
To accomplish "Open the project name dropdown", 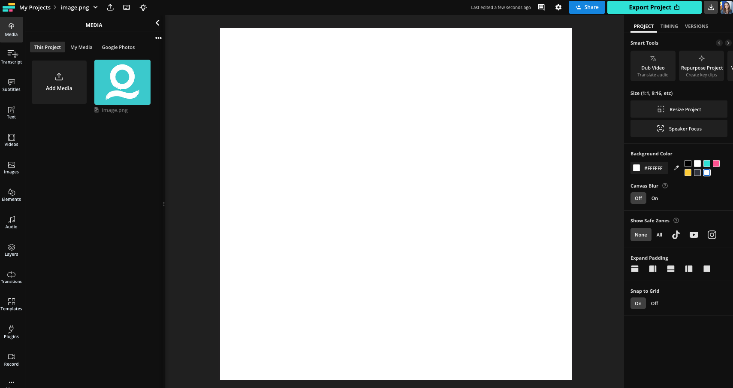I will [95, 7].
